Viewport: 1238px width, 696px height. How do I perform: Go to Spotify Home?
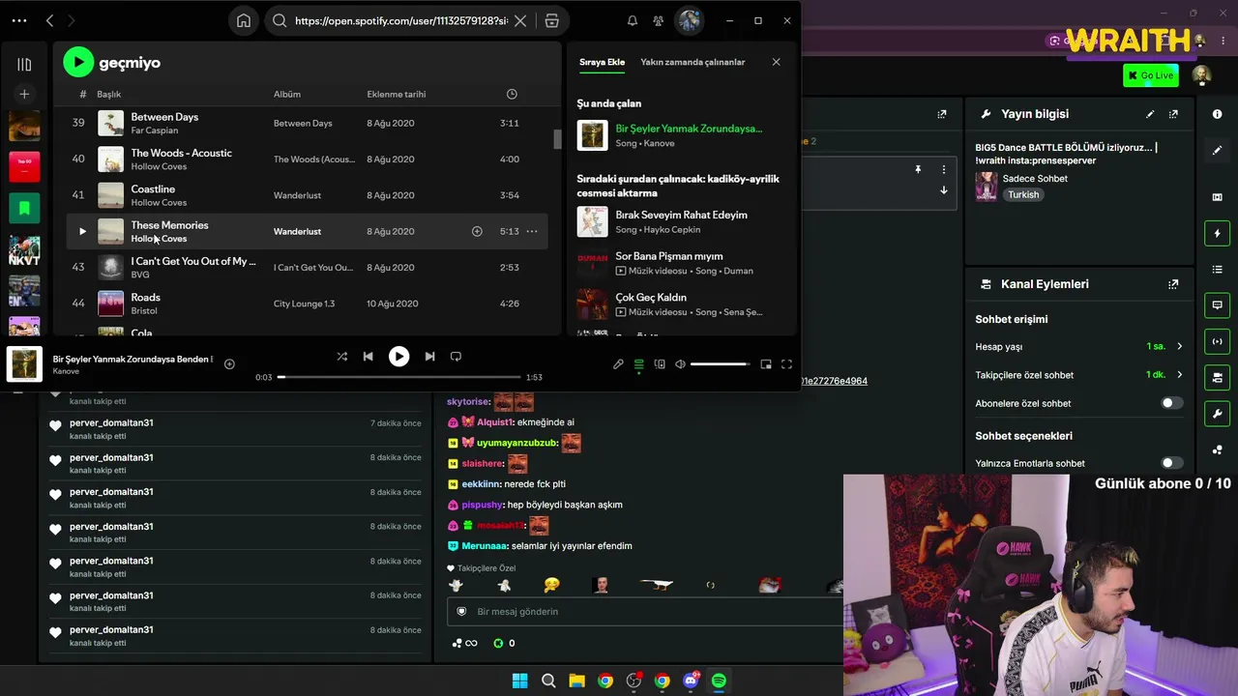click(x=244, y=20)
